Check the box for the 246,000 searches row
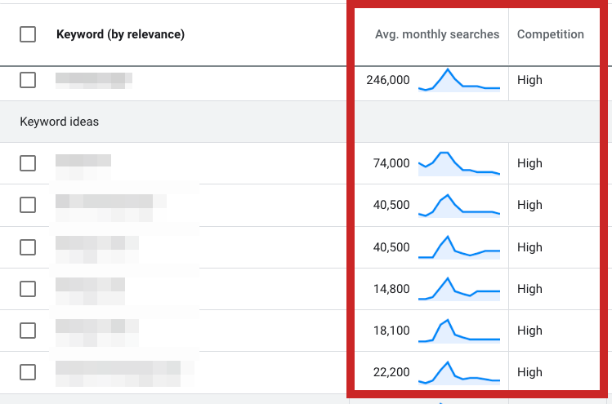The width and height of the screenshot is (612, 404). tap(28, 80)
